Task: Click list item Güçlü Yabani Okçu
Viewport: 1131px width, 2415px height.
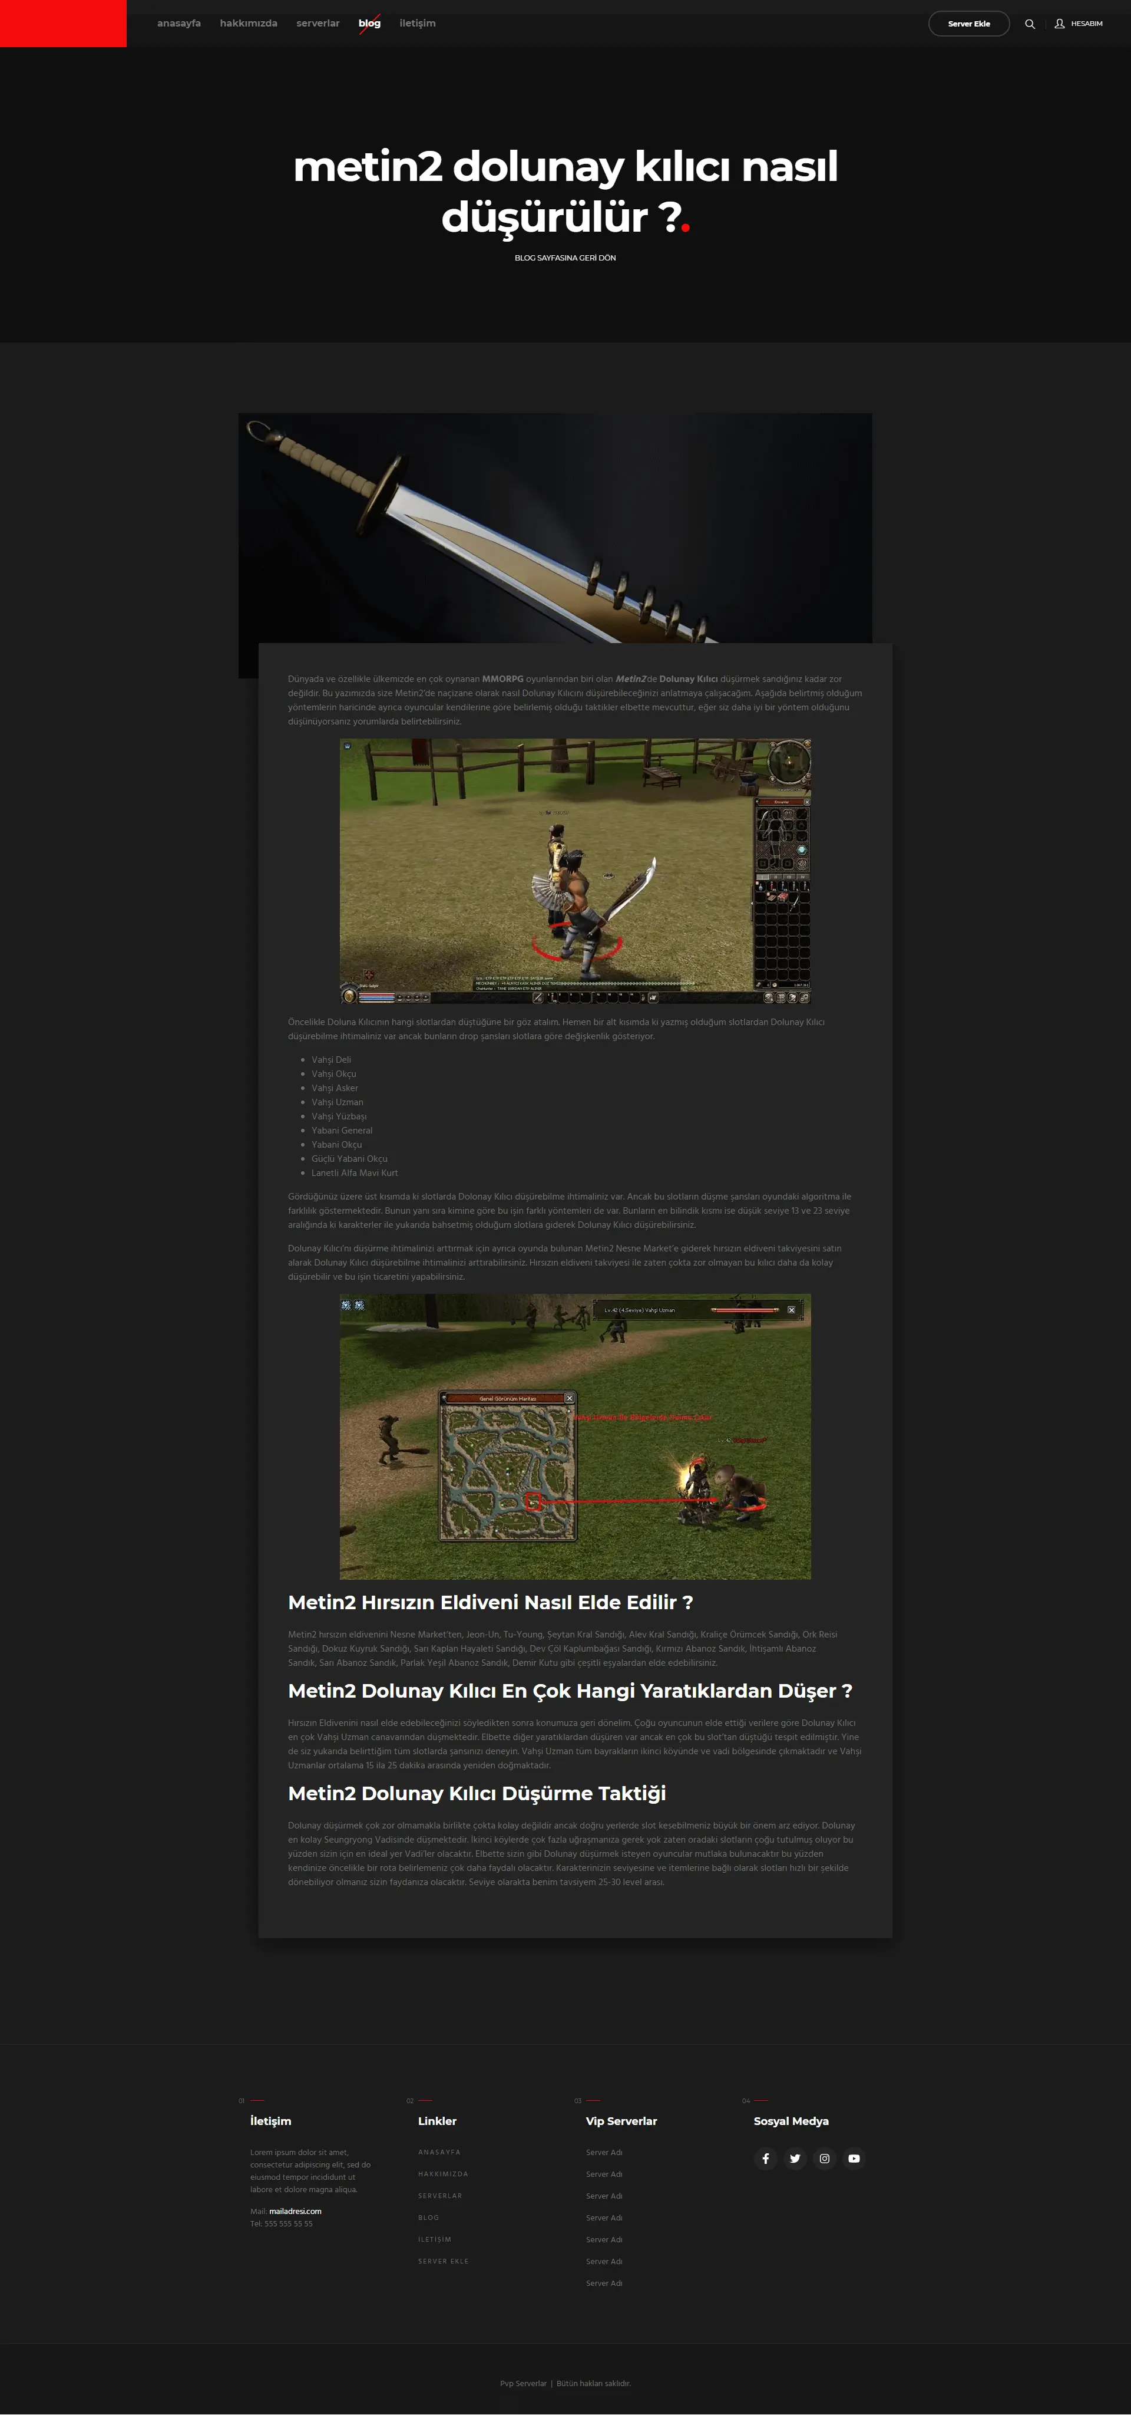Action: (349, 1159)
